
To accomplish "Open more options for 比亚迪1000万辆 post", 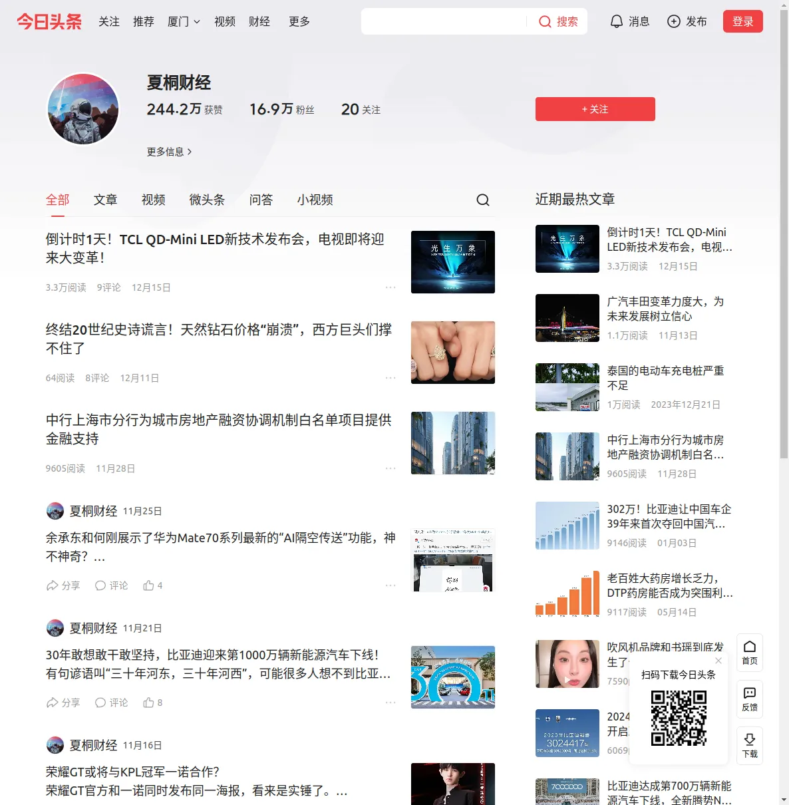I will pos(391,703).
